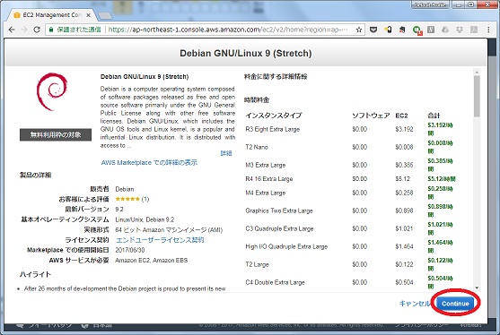
Task: Open the エンドユーザーライセンス契約 license link
Action: 160,240
